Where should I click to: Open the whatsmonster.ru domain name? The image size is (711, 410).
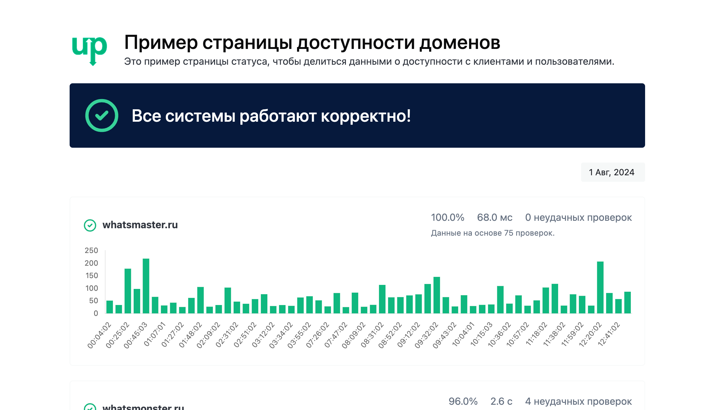[x=143, y=407]
